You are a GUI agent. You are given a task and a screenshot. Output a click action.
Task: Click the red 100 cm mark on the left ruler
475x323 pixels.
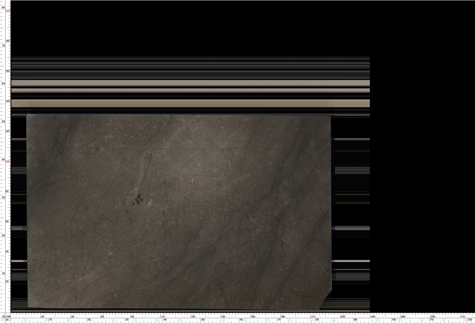pos(8,161)
